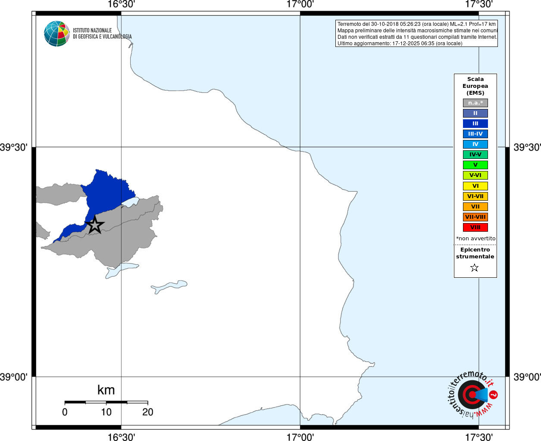
Task: Click the 'Terremoto del 30-10-2018' info line
Action: tap(416, 24)
